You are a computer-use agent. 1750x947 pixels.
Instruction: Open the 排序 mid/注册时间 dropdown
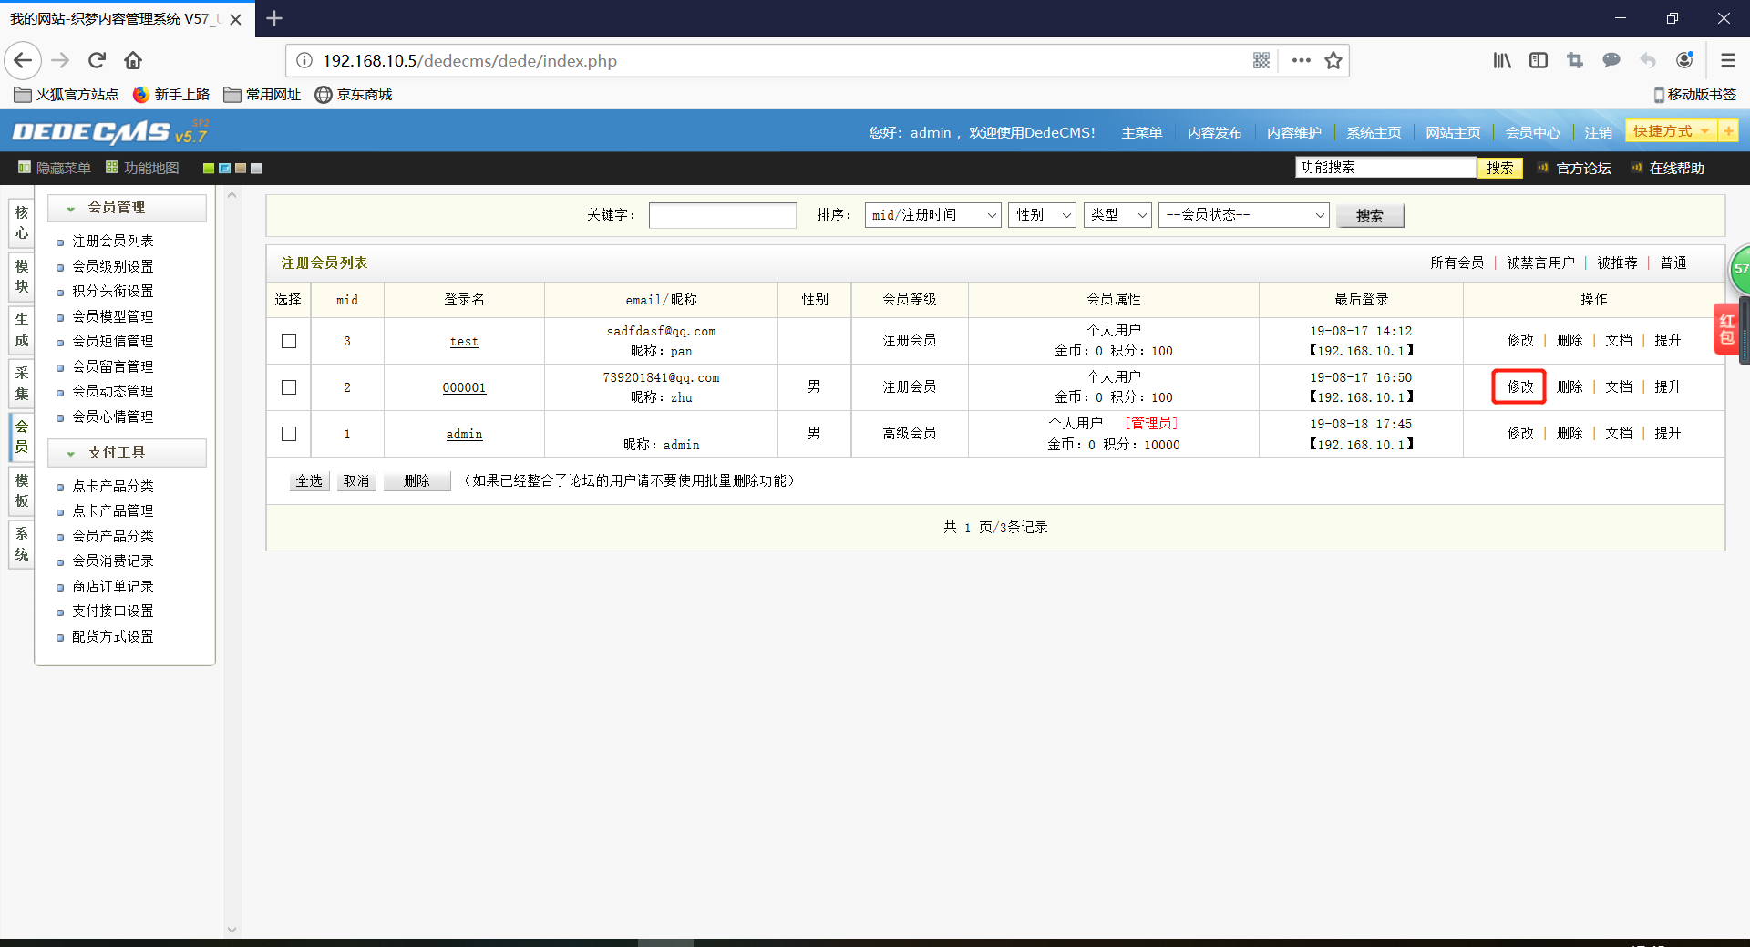(932, 215)
